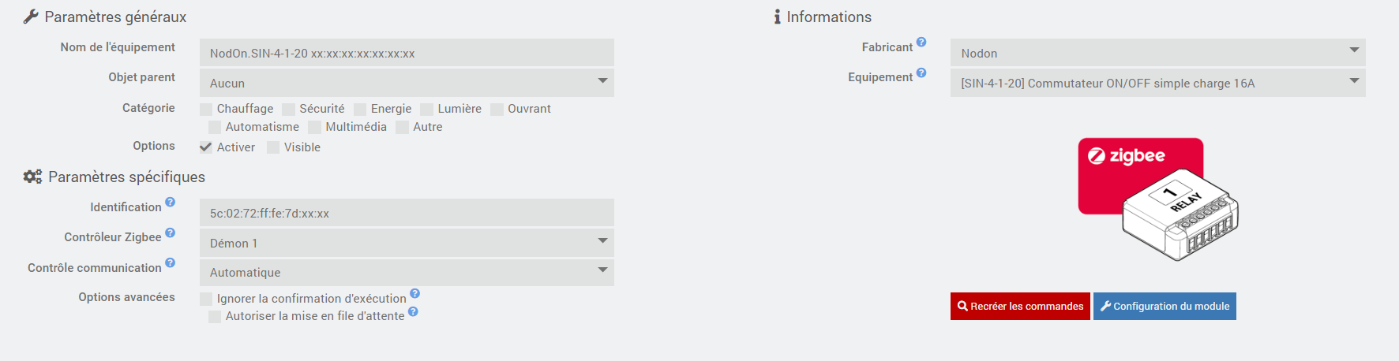Click help icon next to Fabricant

pos(921,43)
